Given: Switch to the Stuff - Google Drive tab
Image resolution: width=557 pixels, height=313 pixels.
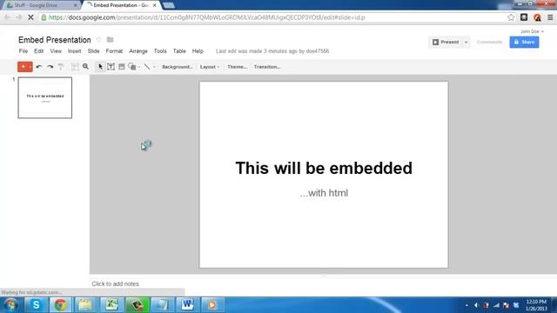Looking at the screenshot, I should pyautogui.click(x=41, y=5).
